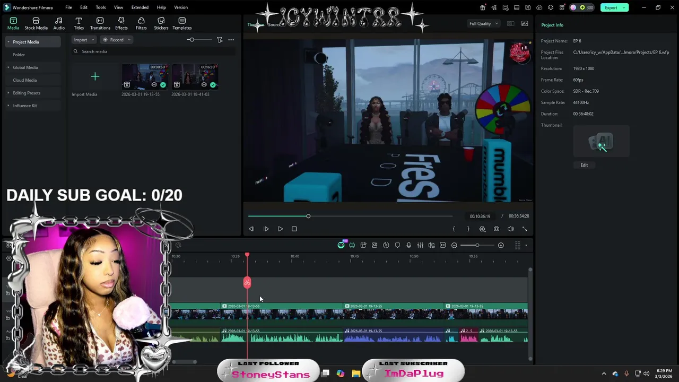Open the View menu
679x382 pixels.
118,7
